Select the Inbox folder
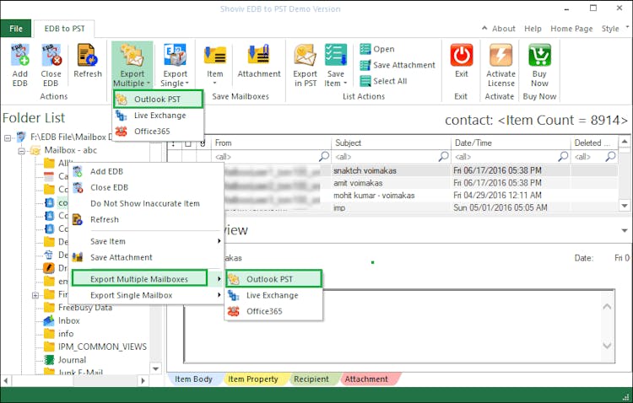Image resolution: width=633 pixels, height=403 pixels. pyautogui.click(x=68, y=320)
